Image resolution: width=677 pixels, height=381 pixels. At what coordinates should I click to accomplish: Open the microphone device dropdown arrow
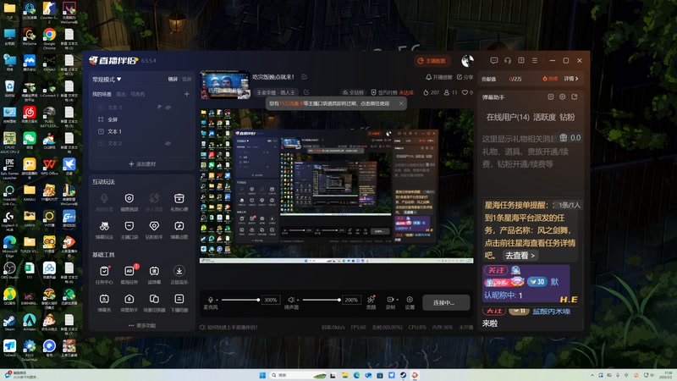click(x=217, y=300)
